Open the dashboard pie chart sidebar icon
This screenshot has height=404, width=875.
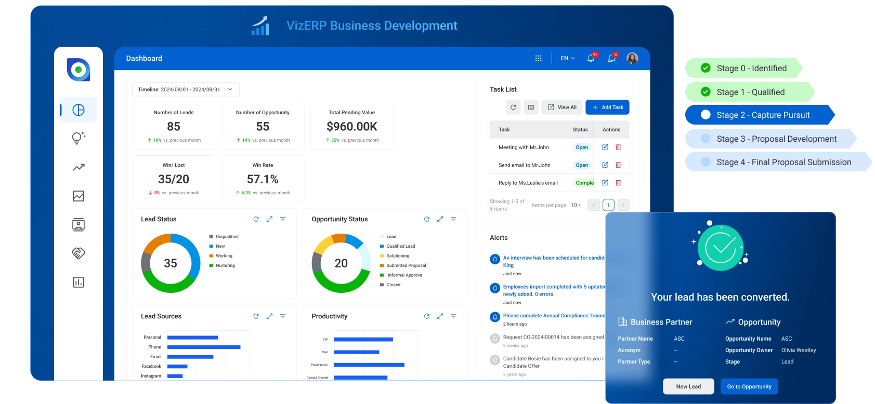click(x=79, y=110)
